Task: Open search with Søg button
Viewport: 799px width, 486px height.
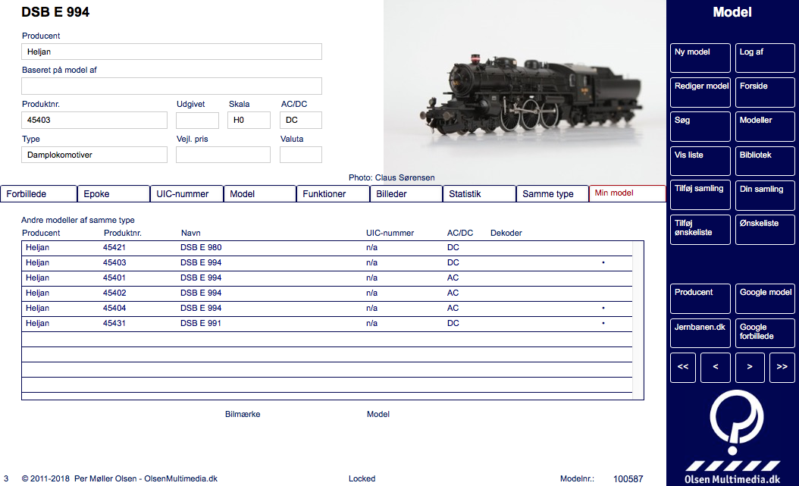Action: [x=700, y=127]
